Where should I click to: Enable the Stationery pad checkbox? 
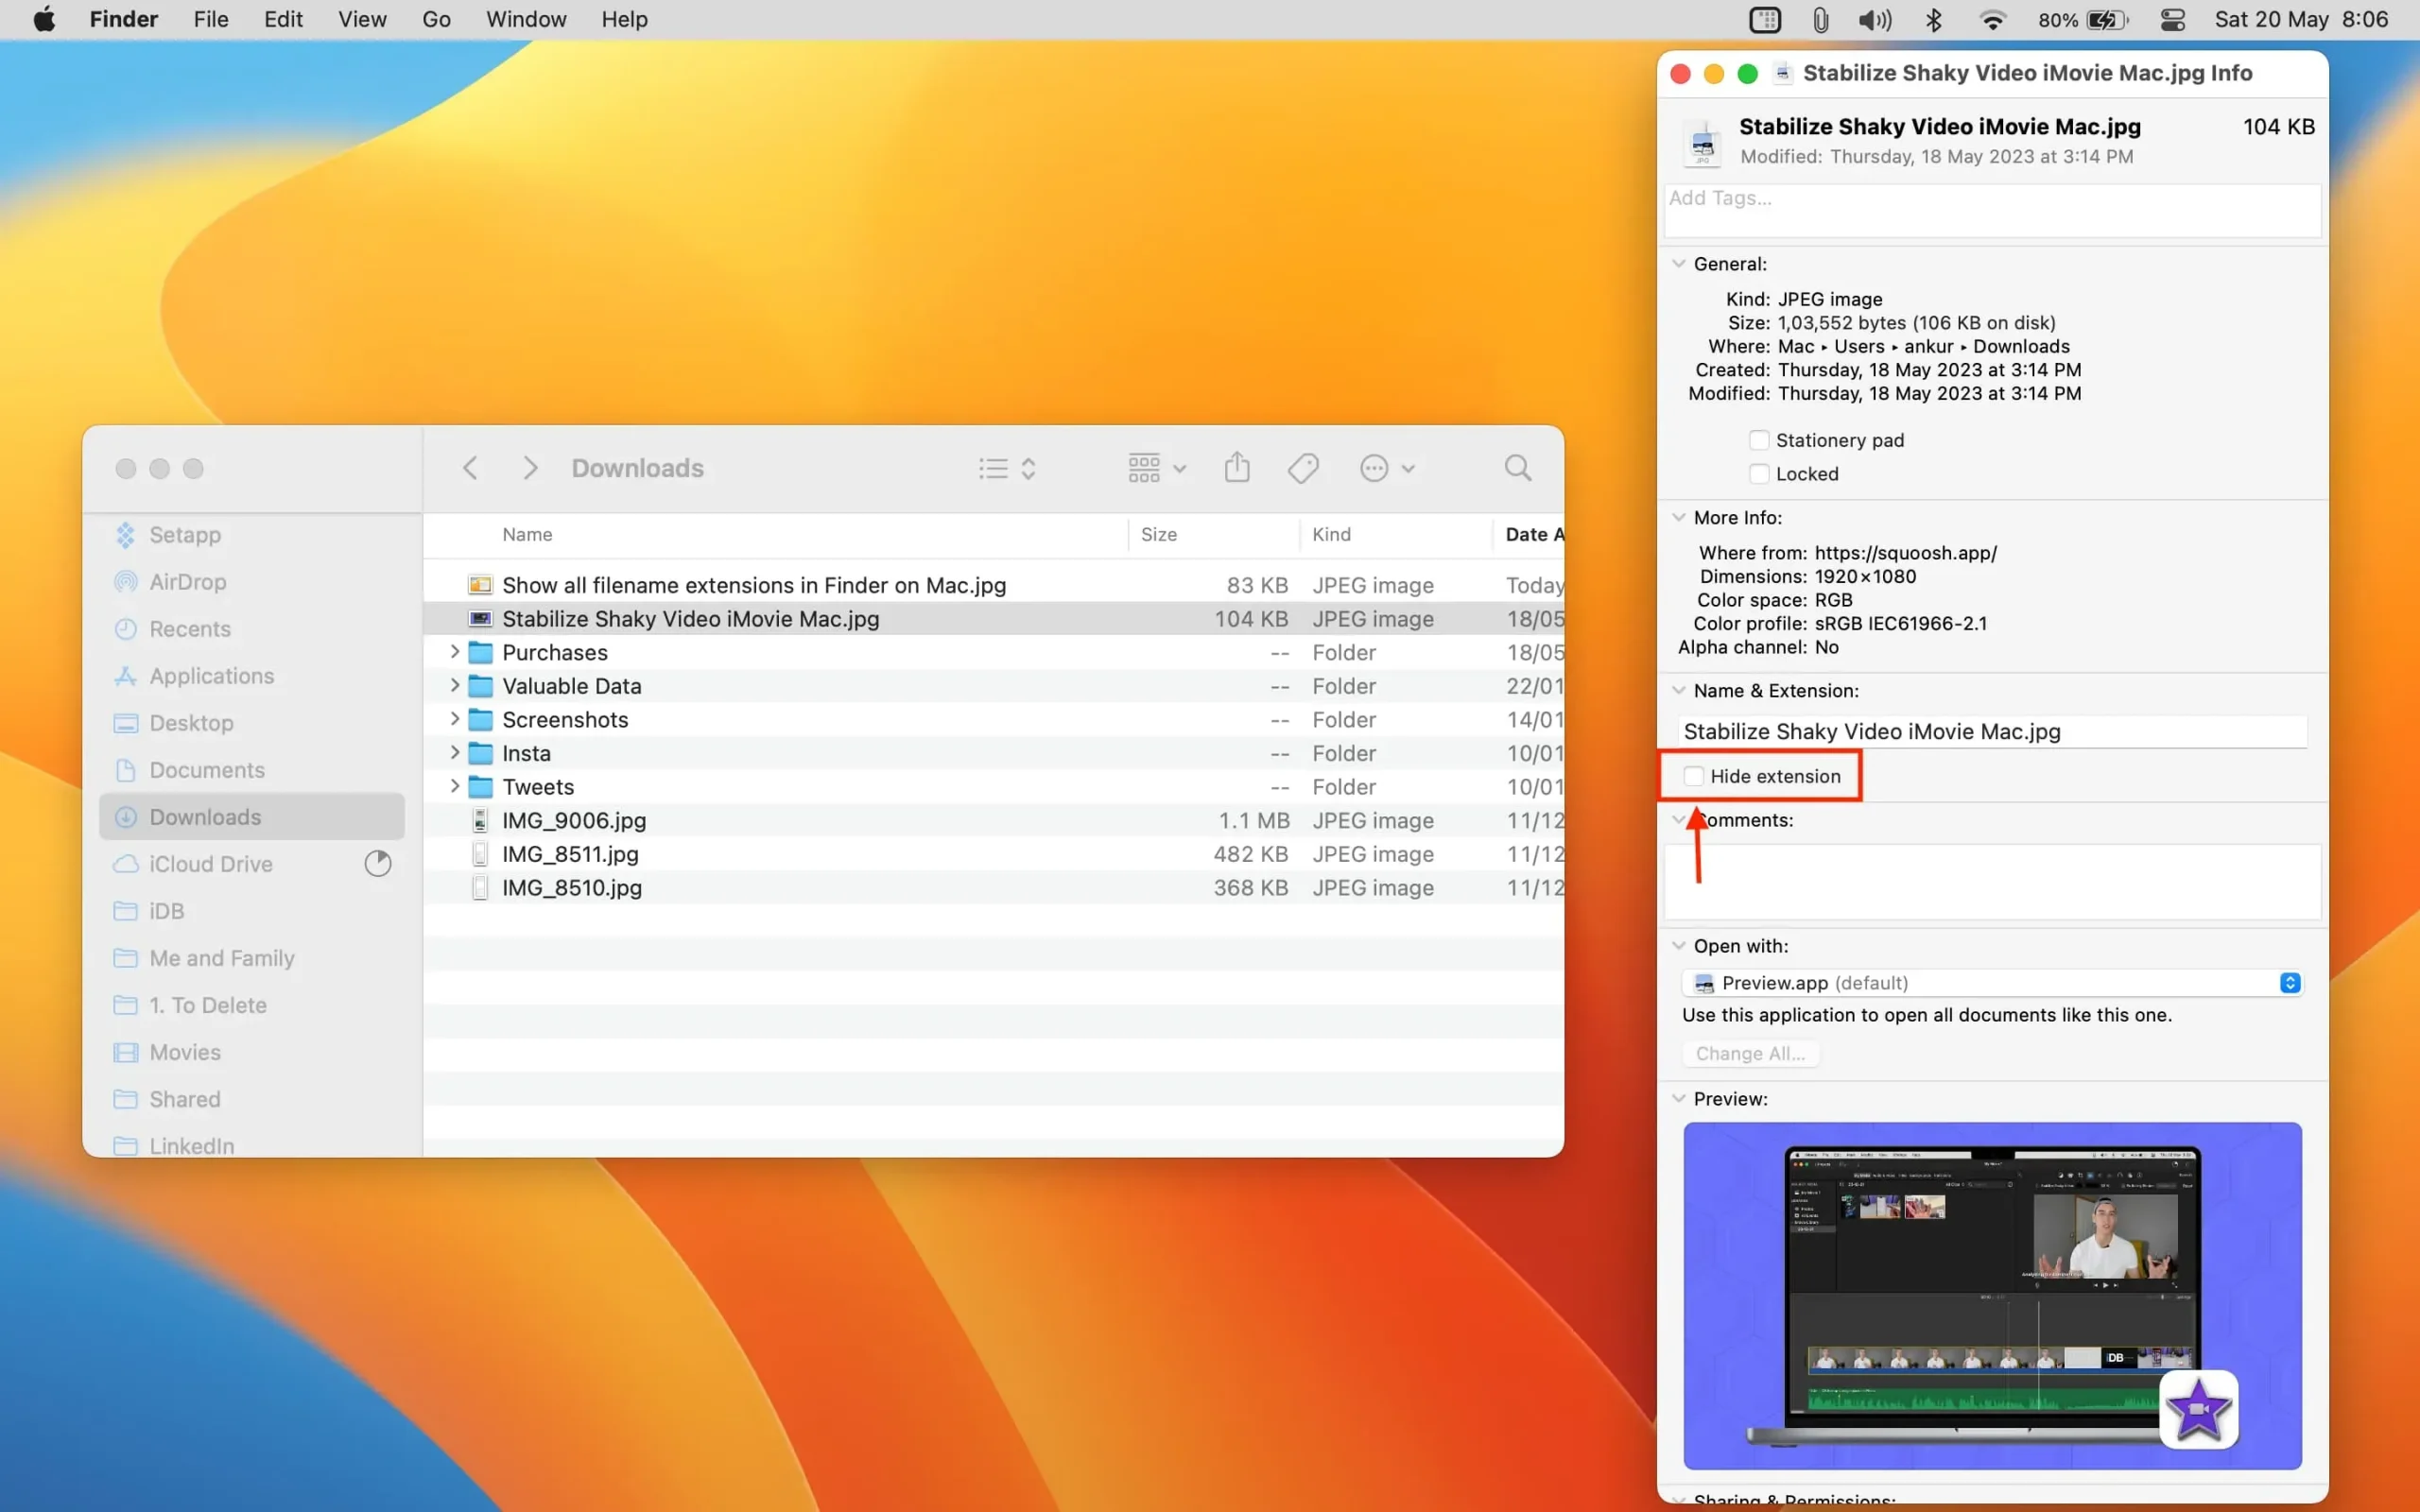click(x=1758, y=439)
